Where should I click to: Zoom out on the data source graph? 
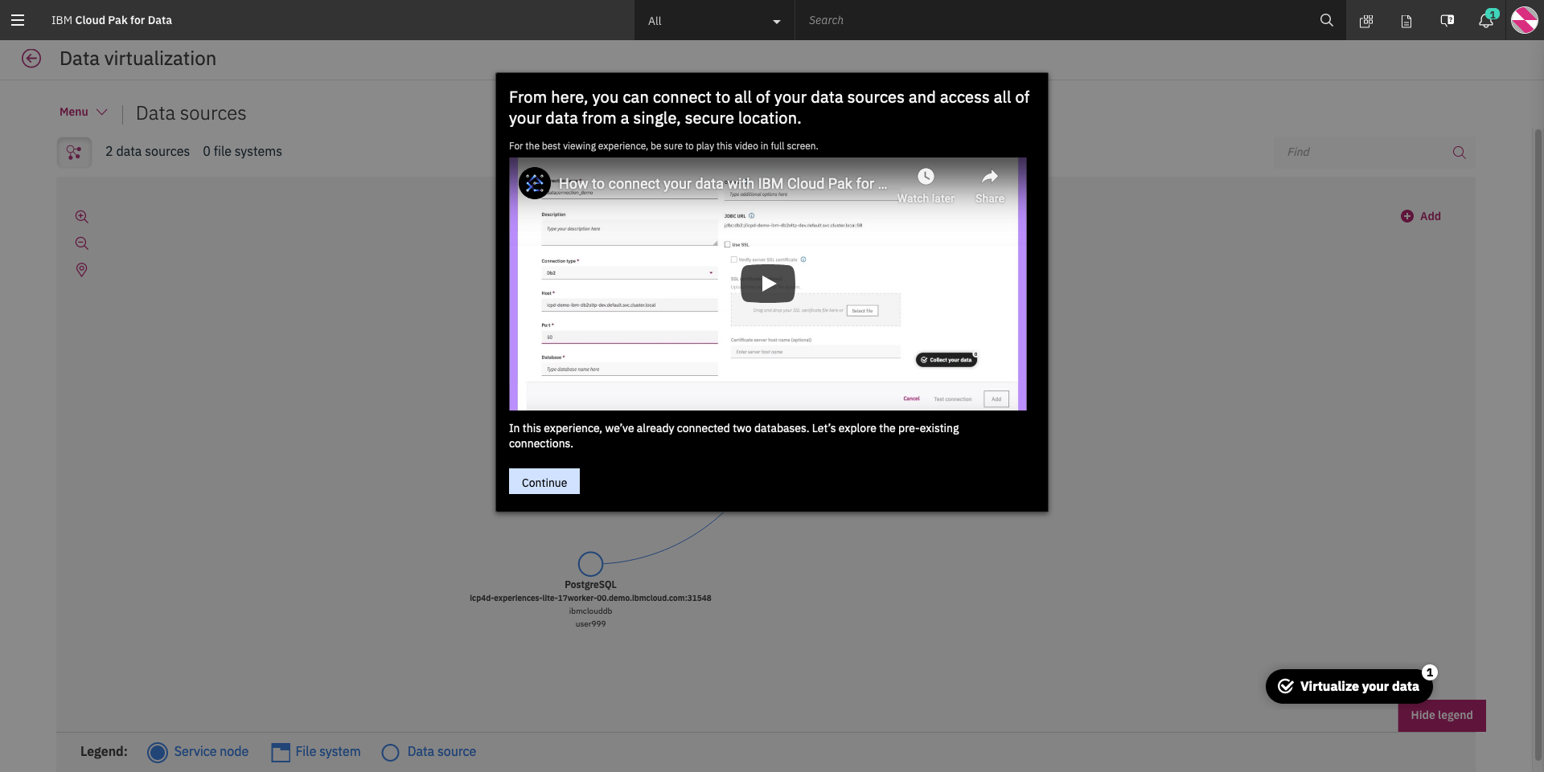click(x=81, y=243)
